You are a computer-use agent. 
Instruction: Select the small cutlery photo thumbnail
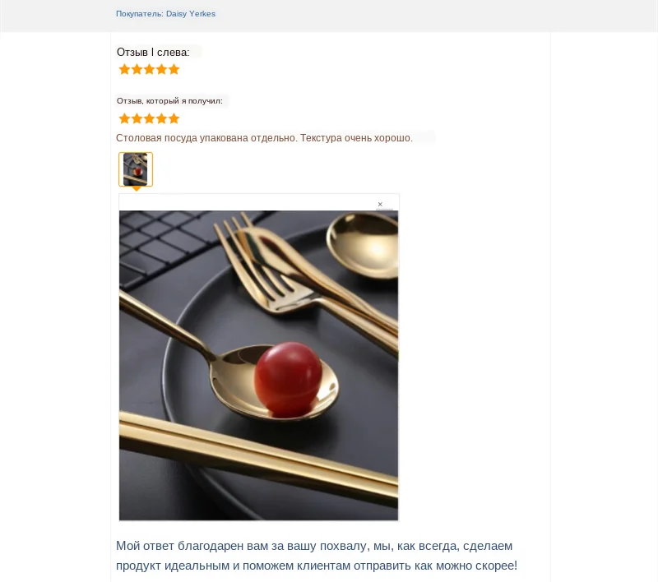pyautogui.click(x=136, y=169)
